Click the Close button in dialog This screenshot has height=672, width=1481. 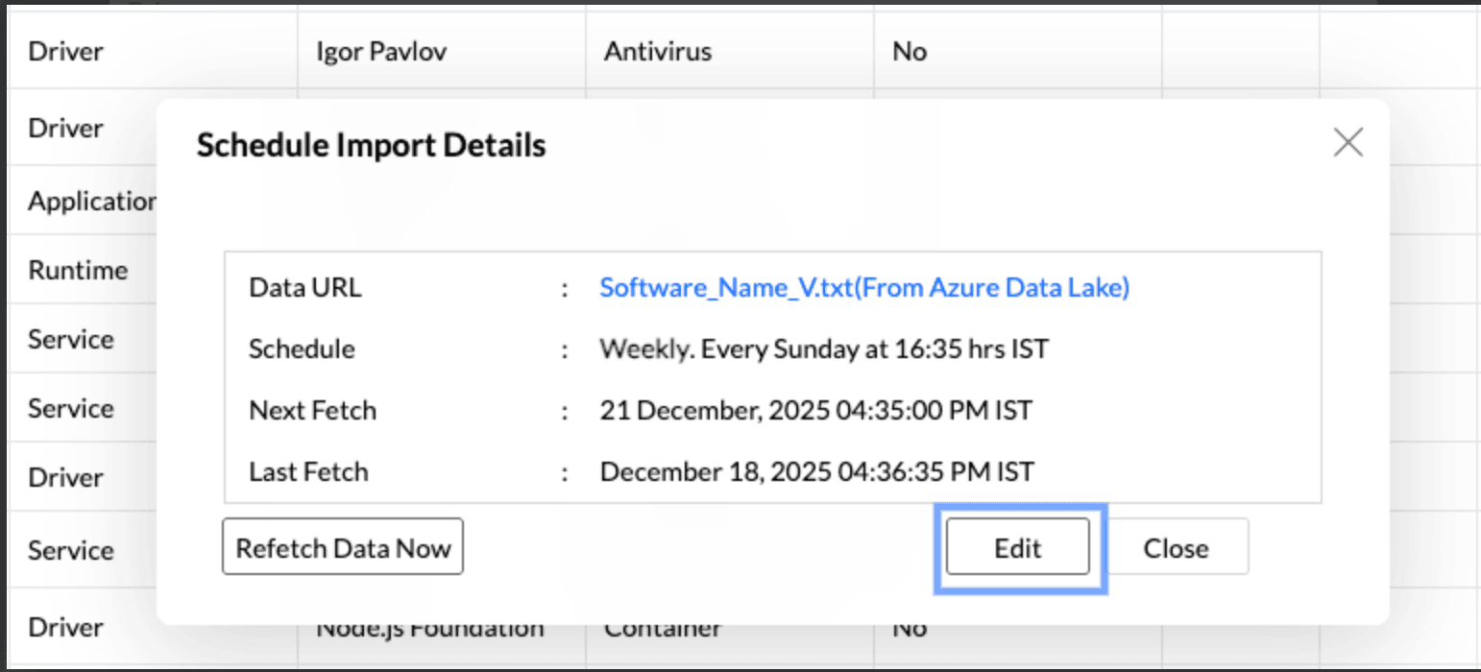pyautogui.click(x=1176, y=547)
